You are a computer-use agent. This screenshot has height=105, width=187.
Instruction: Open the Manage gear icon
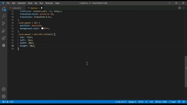tap(4, 97)
